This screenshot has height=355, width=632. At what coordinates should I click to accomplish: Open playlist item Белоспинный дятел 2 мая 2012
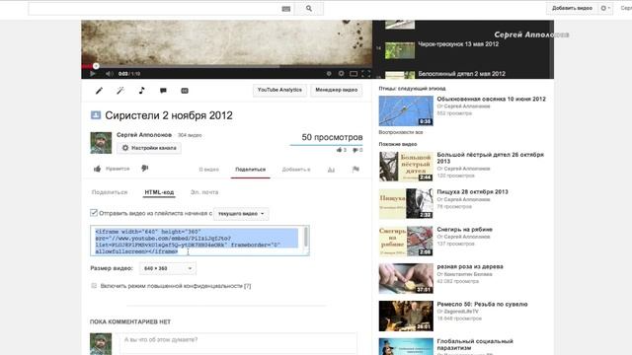[461, 74]
